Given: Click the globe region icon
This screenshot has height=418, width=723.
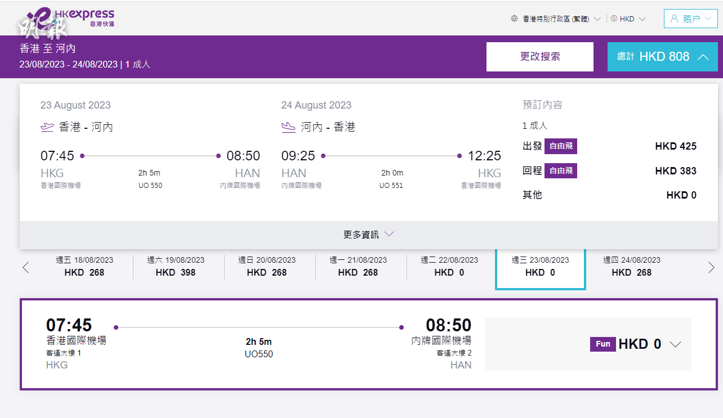Looking at the screenshot, I should (514, 19).
